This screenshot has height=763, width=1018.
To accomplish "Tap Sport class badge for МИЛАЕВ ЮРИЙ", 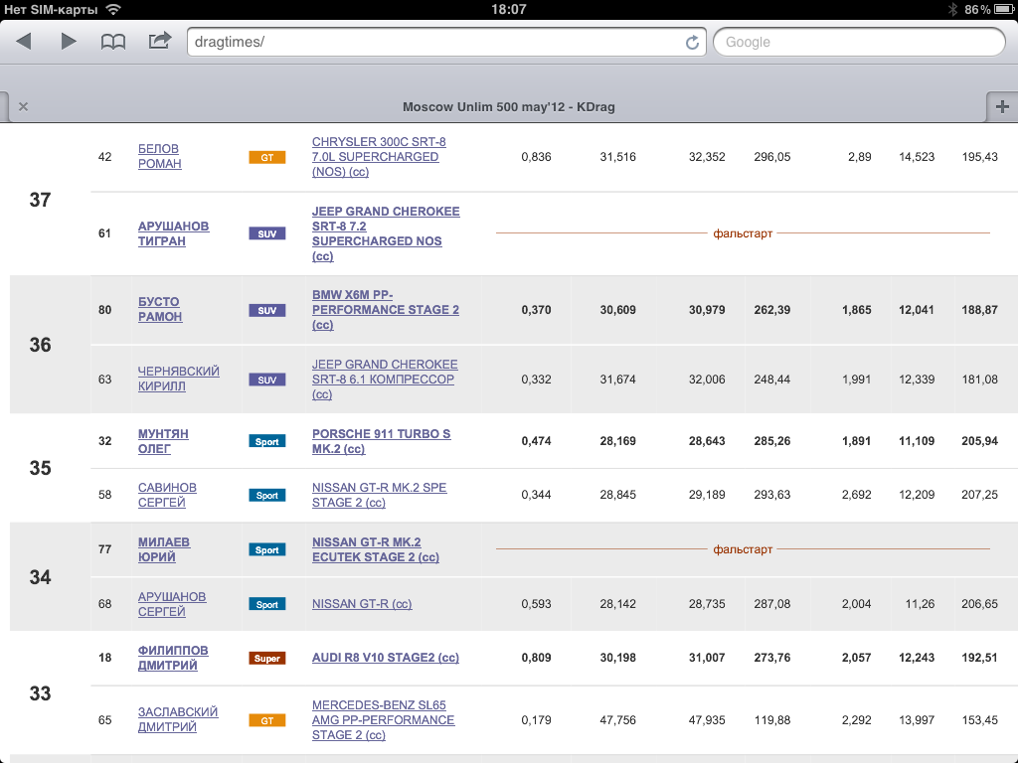I will (x=266, y=549).
